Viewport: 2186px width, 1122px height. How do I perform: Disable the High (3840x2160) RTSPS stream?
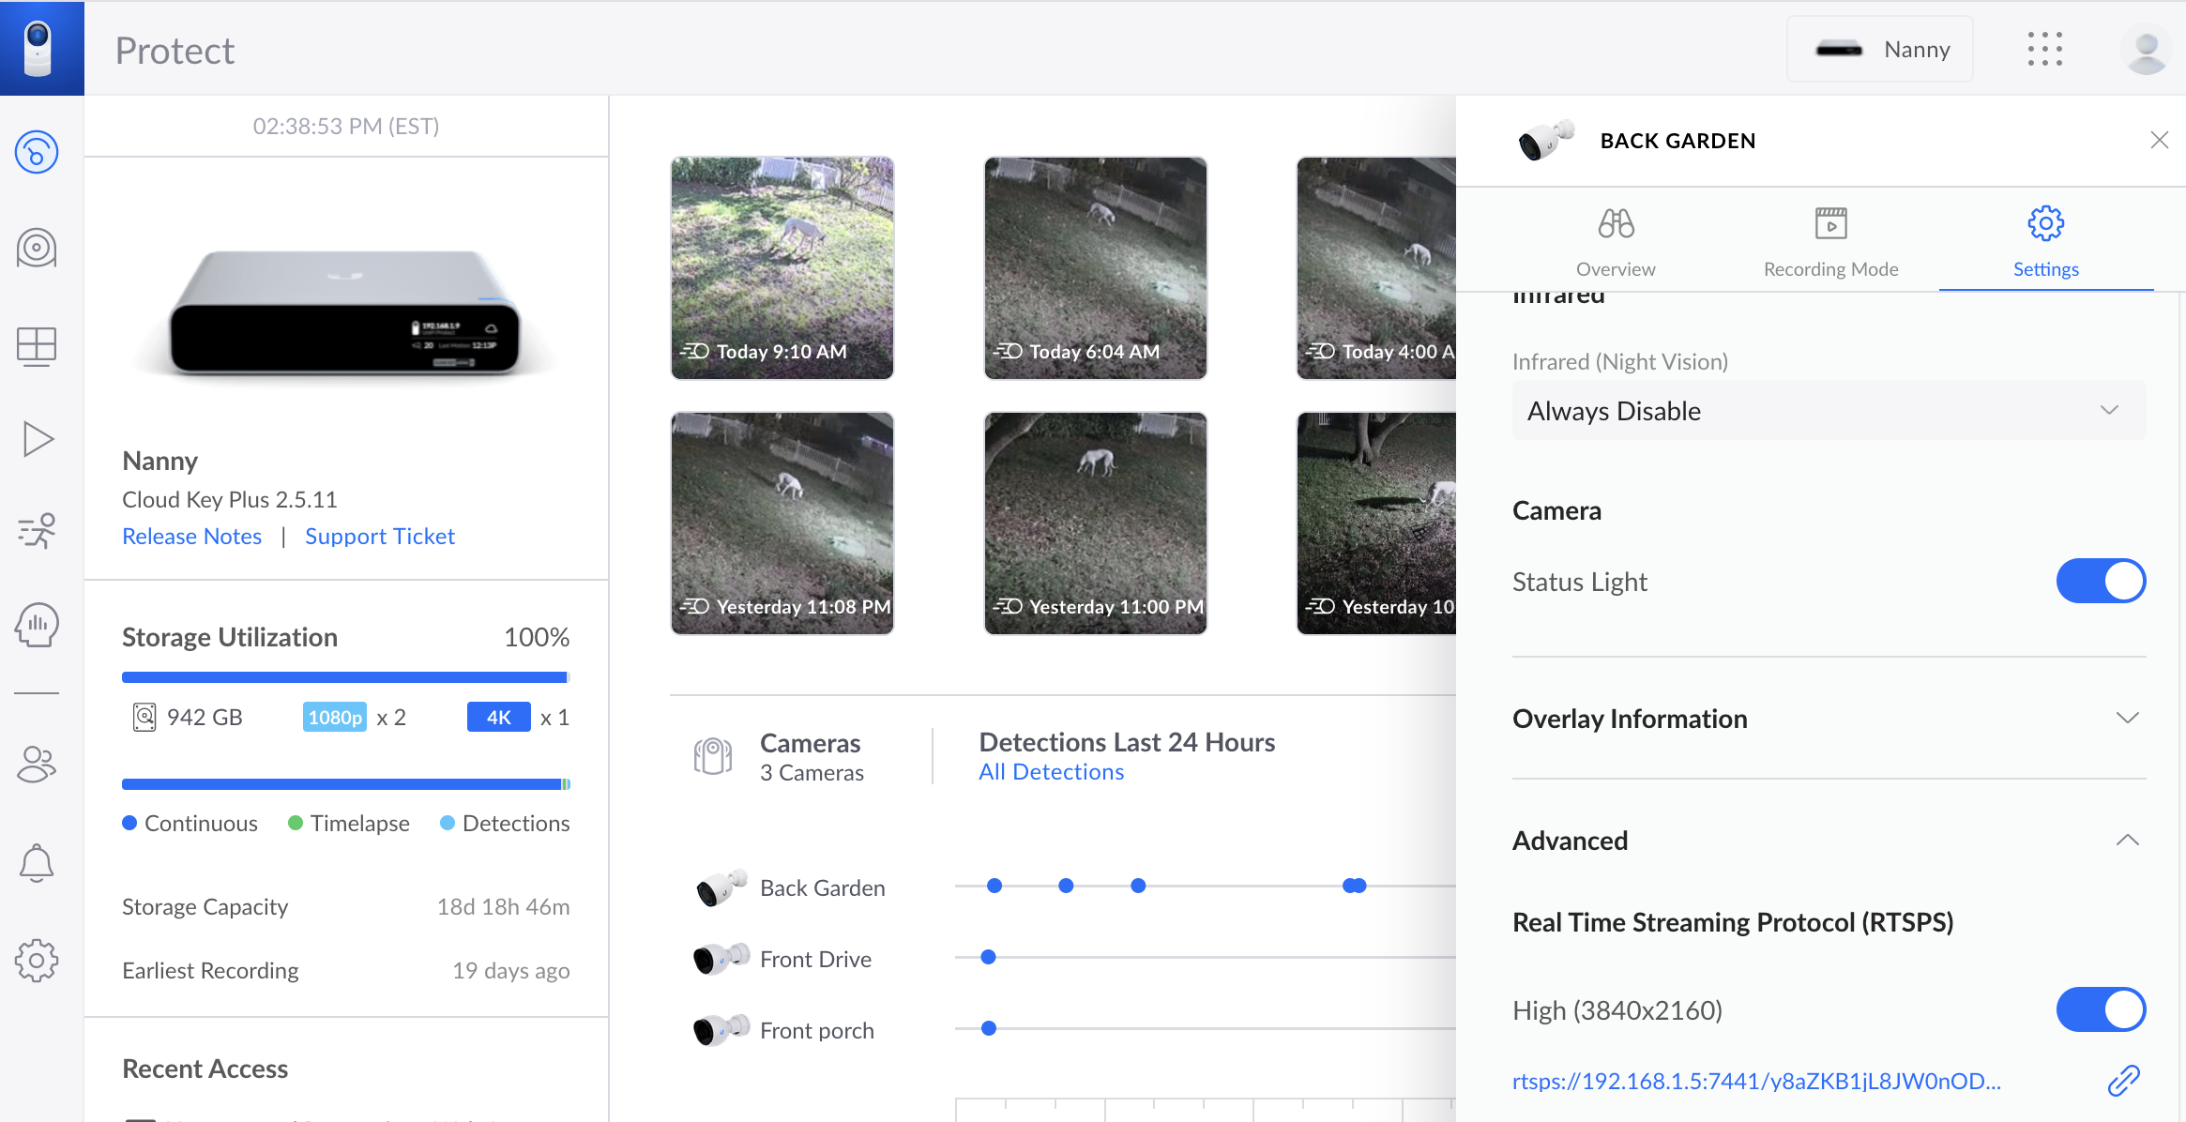click(2100, 1010)
